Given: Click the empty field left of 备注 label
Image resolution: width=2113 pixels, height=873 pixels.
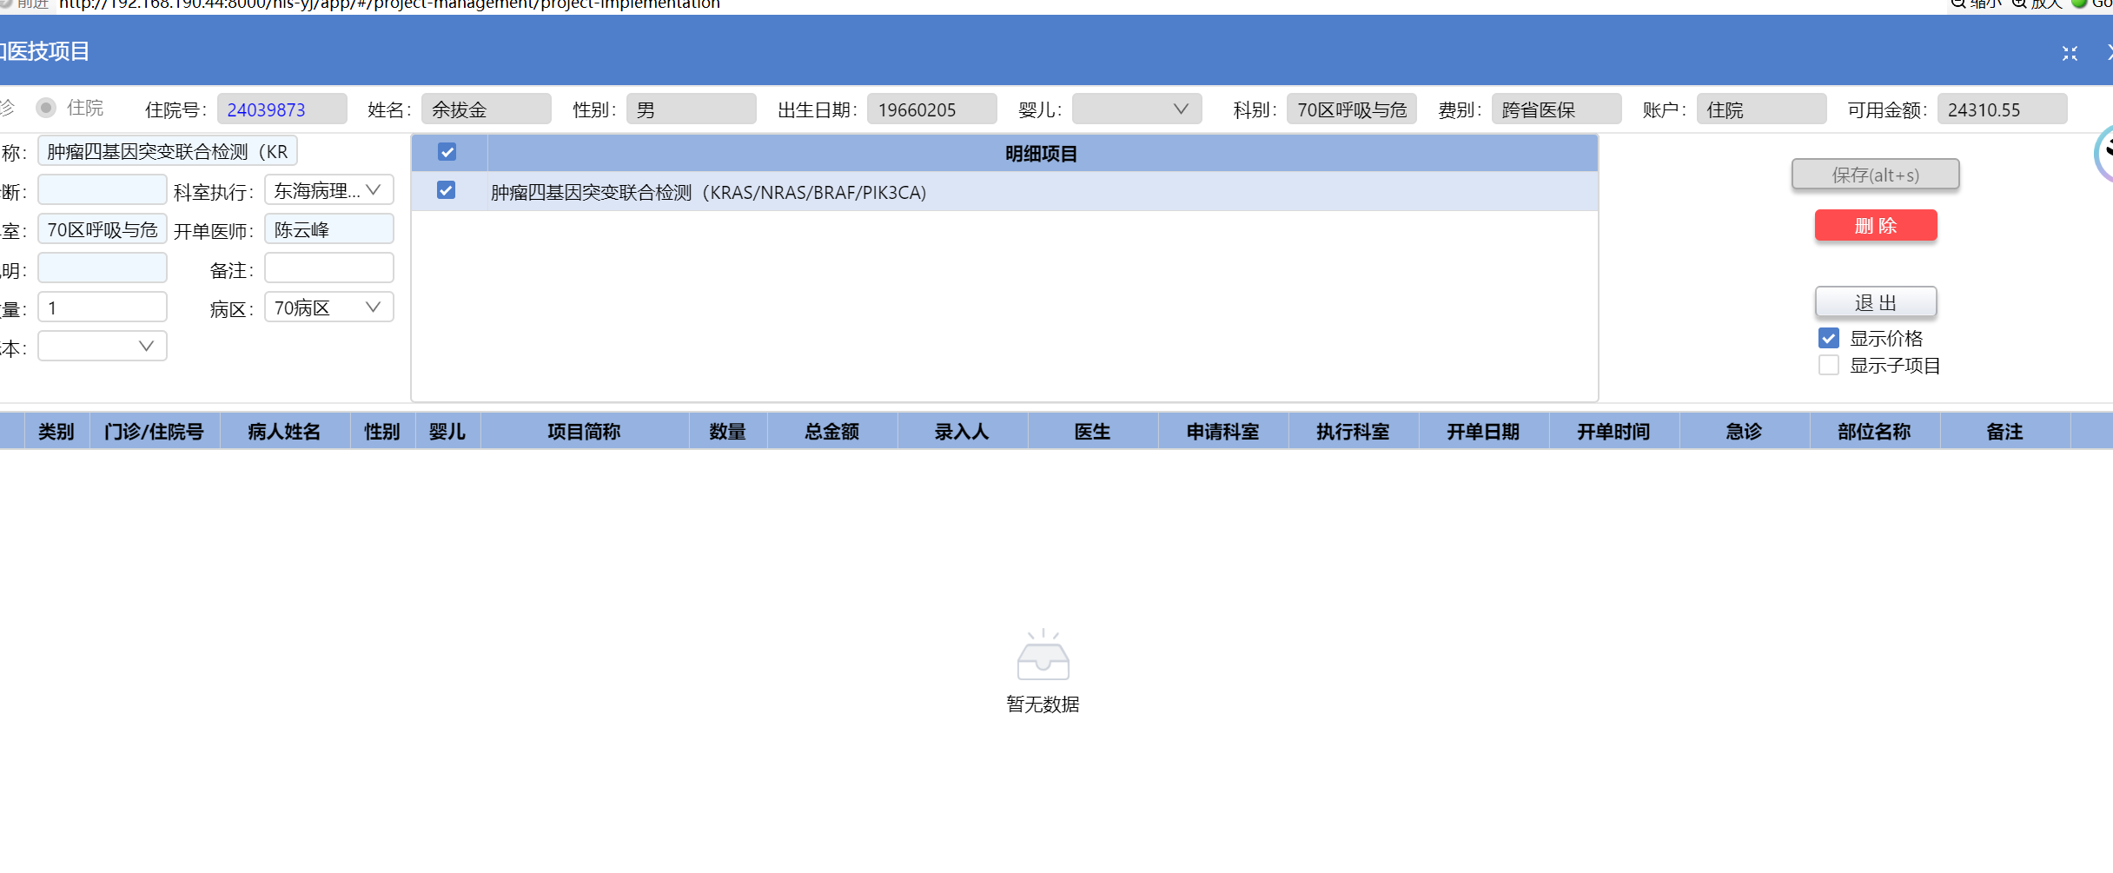Looking at the screenshot, I should [103, 268].
